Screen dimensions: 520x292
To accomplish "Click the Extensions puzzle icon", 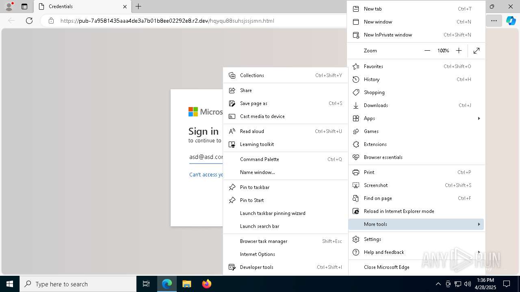I will pos(356,144).
